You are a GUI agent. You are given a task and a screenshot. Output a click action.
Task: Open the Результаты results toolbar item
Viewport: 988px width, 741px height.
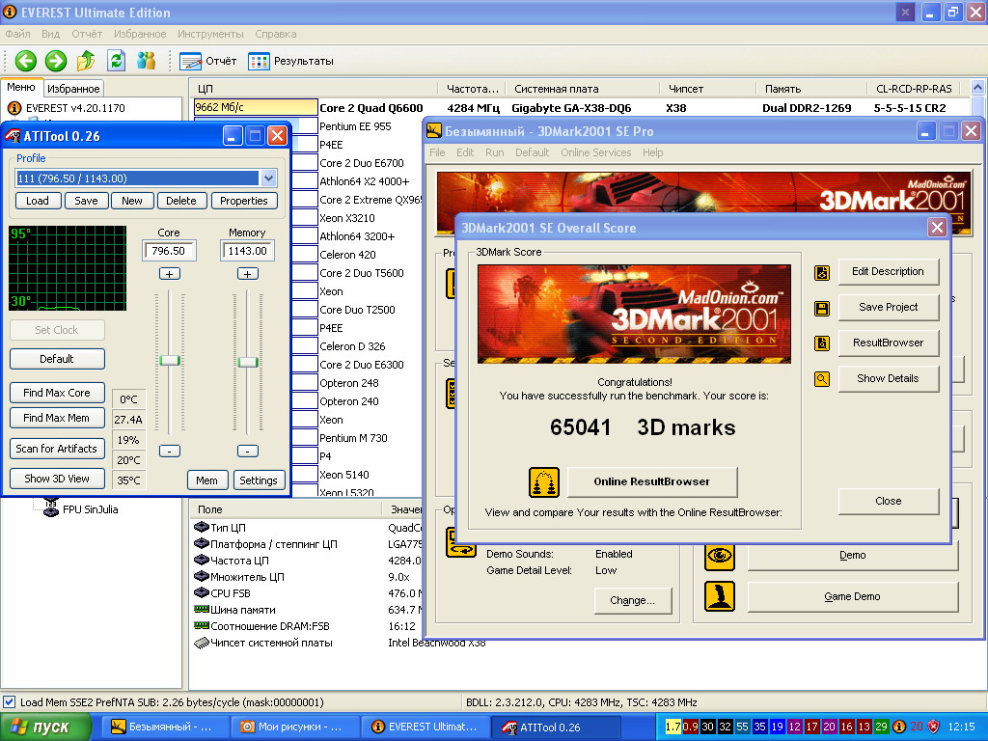[290, 61]
